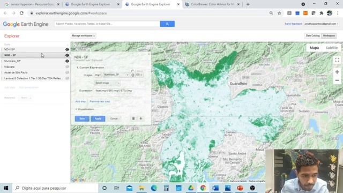Show the Landsat 8 Collection layer
This screenshot has height=193, width=343.
click(x=67, y=78)
